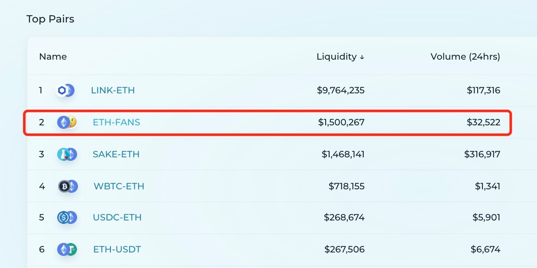
Task: Sort pairs by Liquidity column header
Action: pyautogui.click(x=336, y=57)
